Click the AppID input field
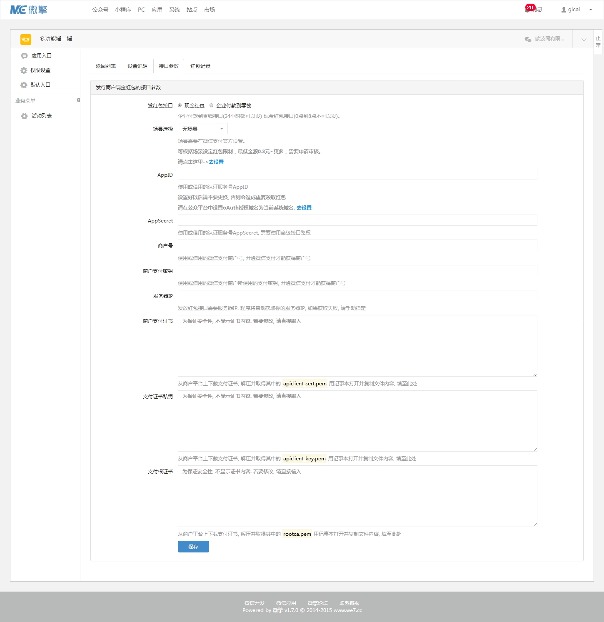 pos(357,175)
